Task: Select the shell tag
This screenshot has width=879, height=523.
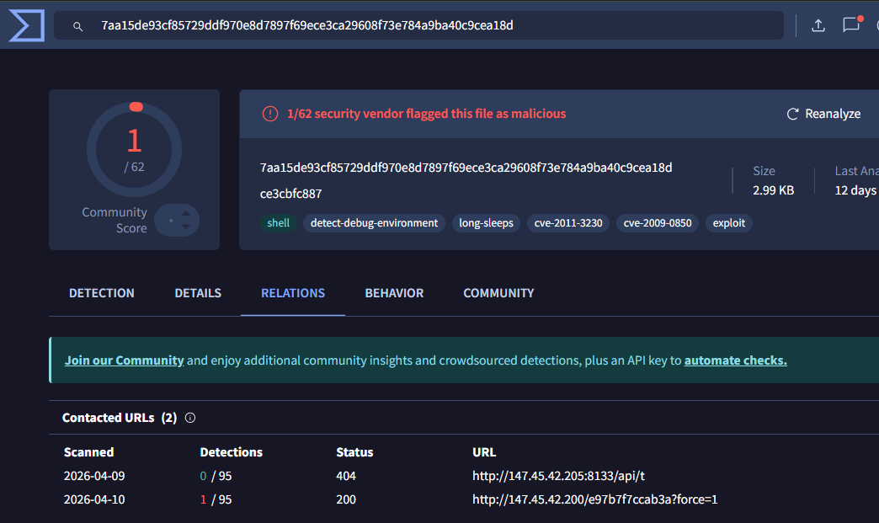Action: [x=278, y=223]
